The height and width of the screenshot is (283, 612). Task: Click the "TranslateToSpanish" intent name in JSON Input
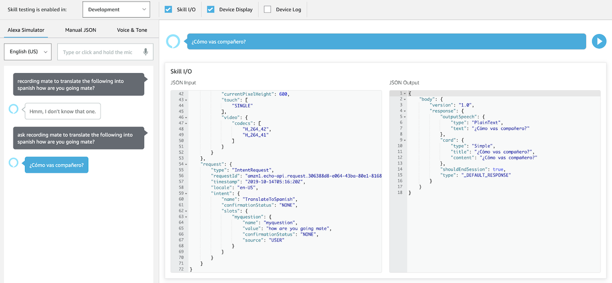click(x=270, y=199)
